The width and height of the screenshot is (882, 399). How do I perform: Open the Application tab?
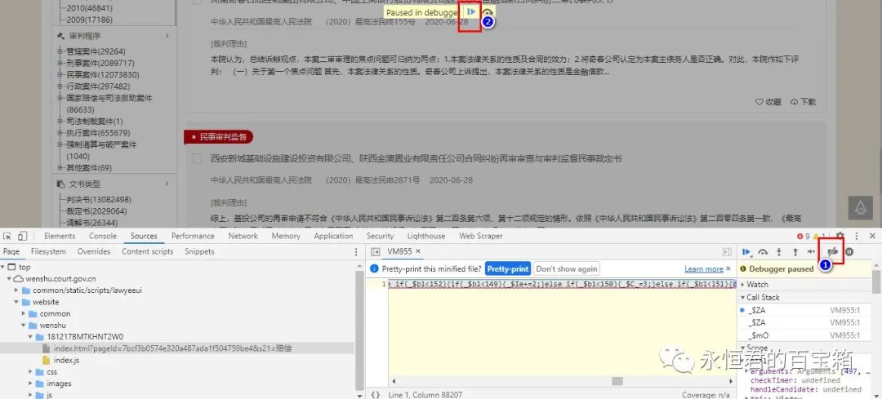tap(333, 236)
